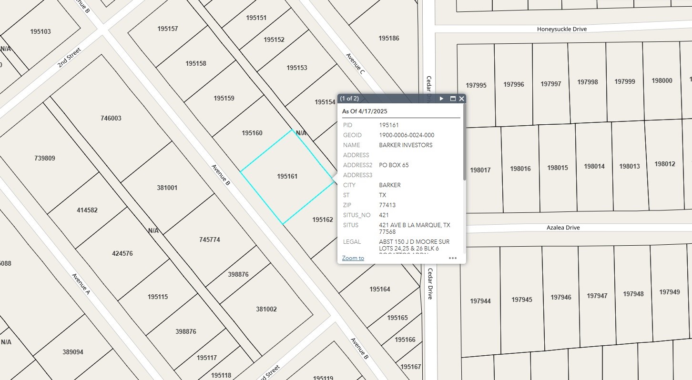Maximize the parcel info popup
The width and height of the screenshot is (692, 380).
tap(453, 99)
